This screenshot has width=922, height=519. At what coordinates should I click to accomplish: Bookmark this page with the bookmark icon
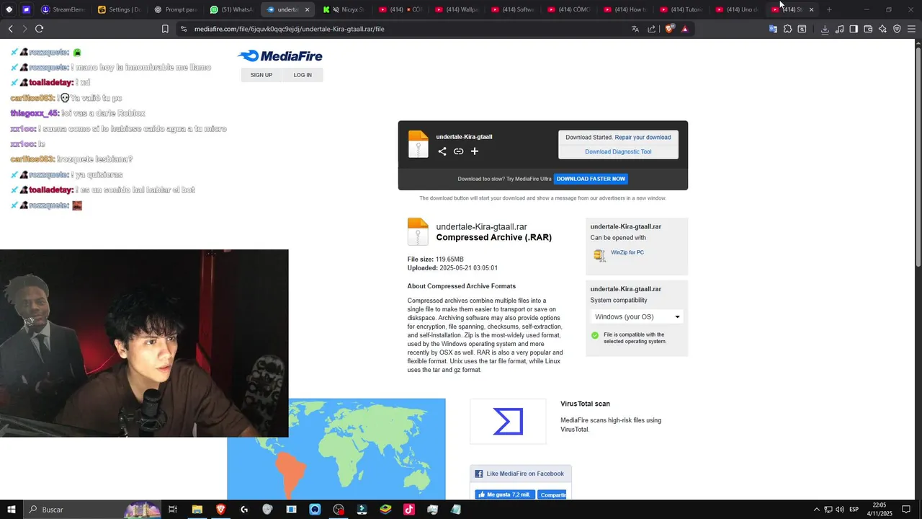(165, 29)
